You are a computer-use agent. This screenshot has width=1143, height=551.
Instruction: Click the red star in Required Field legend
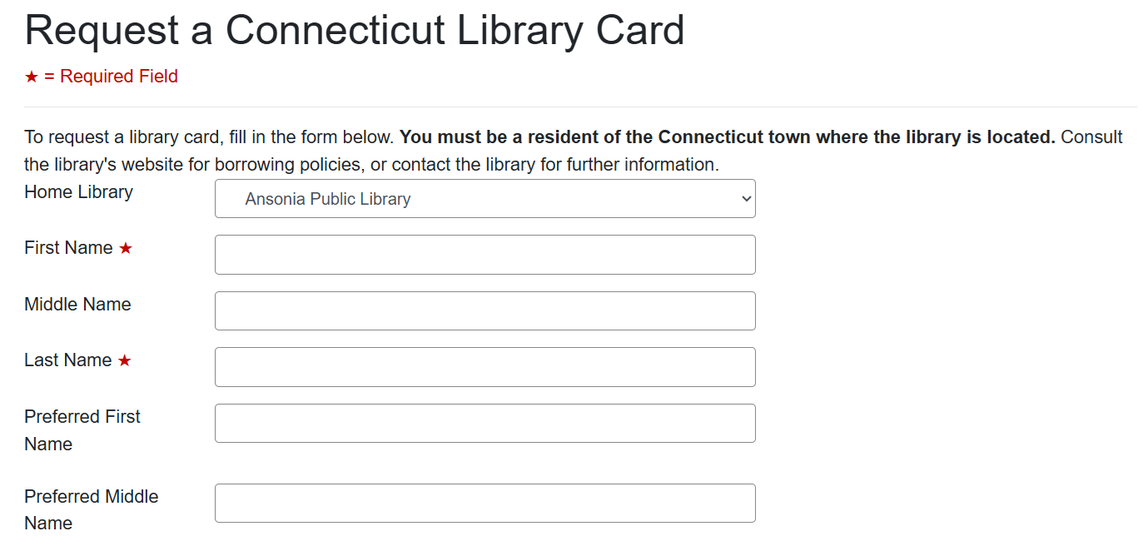(x=32, y=77)
